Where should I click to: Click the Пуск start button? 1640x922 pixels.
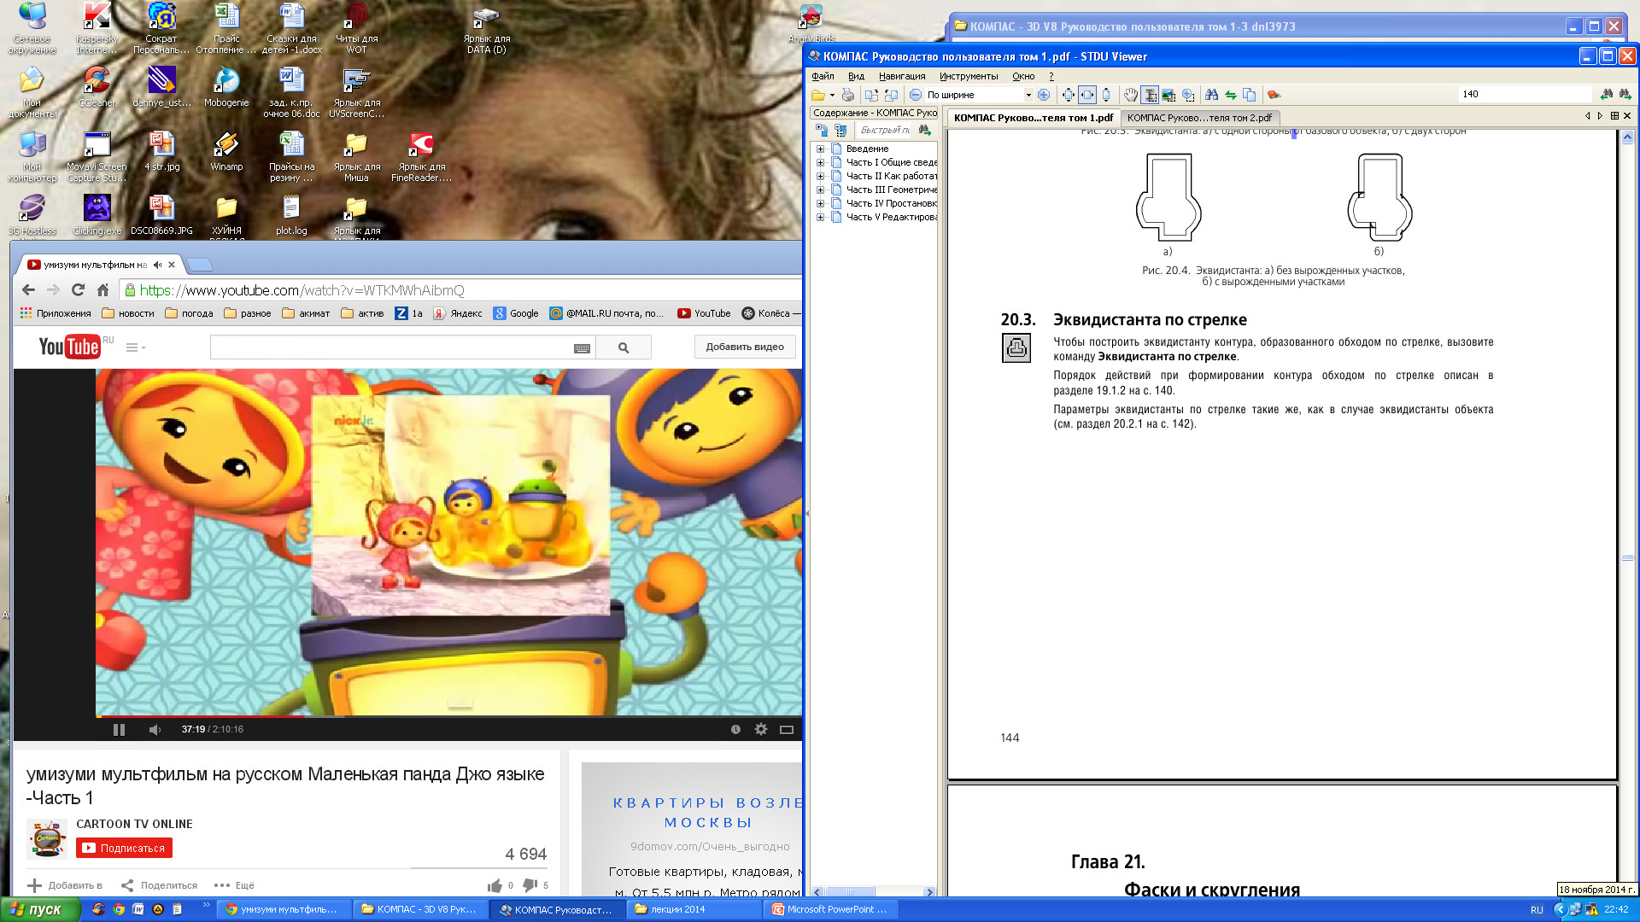[x=40, y=909]
